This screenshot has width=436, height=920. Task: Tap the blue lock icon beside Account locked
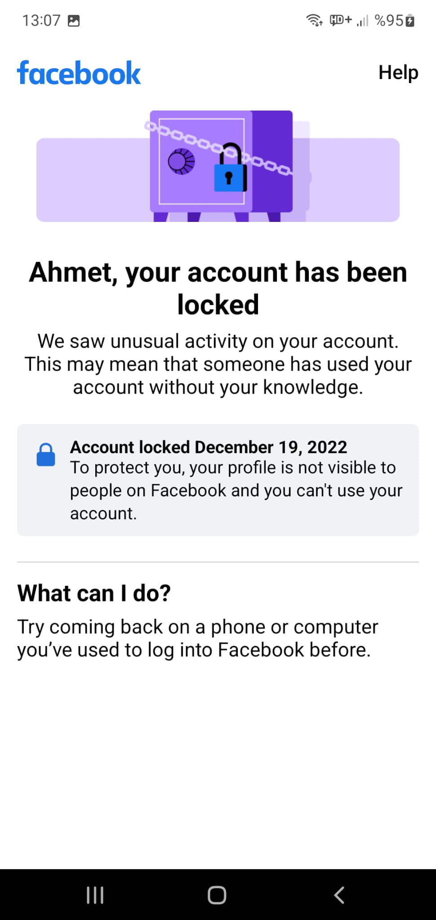tap(45, 455)
